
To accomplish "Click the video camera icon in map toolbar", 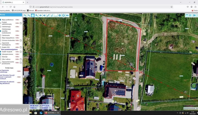I will 67,15.
